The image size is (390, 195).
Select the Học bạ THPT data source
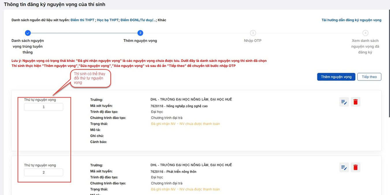click(107, 20)
